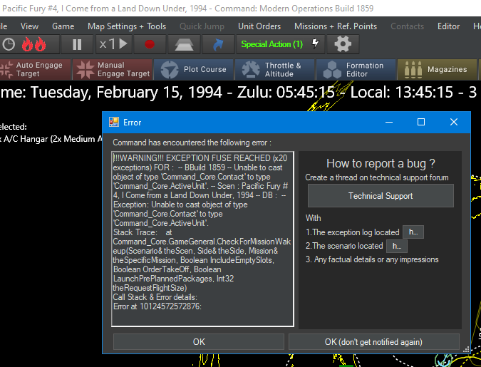The width and height of the screenshot is (481, 367).
Task: Click the red record circle button
Action: [x=150, y=44]
